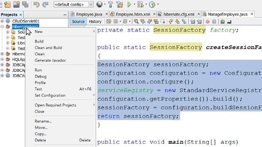Click the Clean and Build icon
Screen dimensions: 262x147
(x=120, y=4)
